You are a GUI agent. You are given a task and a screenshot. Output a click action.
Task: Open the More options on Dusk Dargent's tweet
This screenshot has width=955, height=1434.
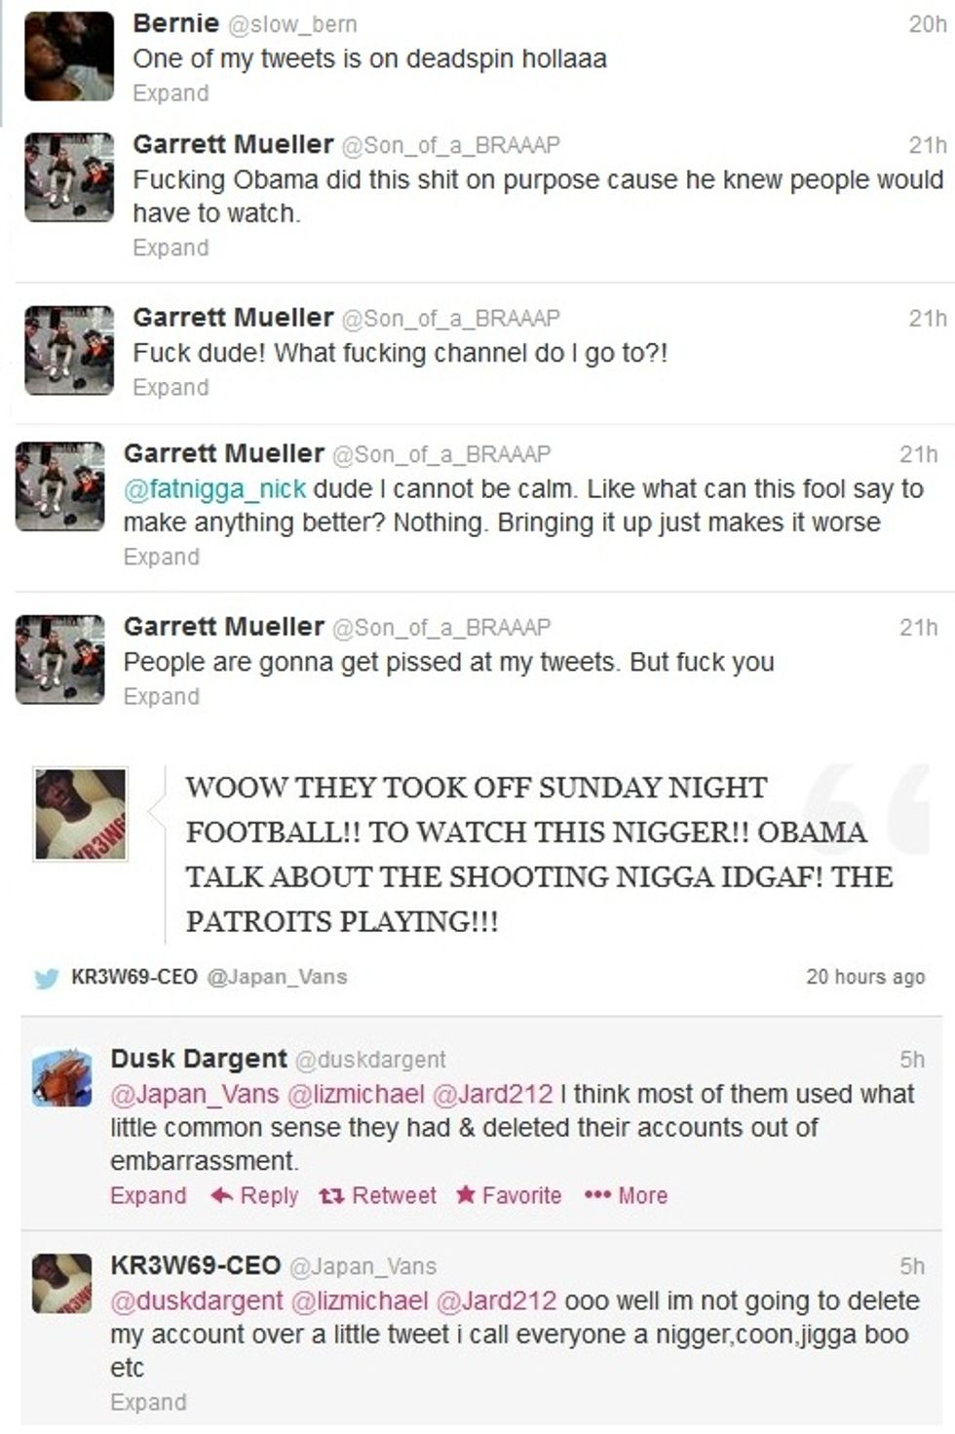(x=626, y=1195)
